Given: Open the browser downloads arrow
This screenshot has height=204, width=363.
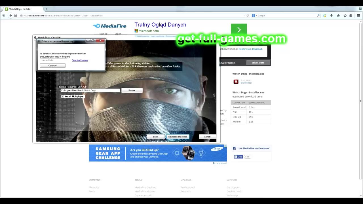Looking at the screenshot, I should 331,16.
